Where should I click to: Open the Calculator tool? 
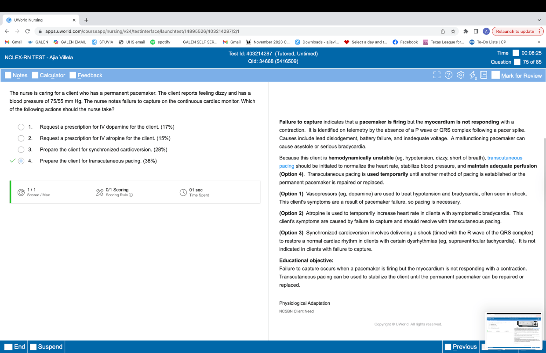(x=48, y=75)
